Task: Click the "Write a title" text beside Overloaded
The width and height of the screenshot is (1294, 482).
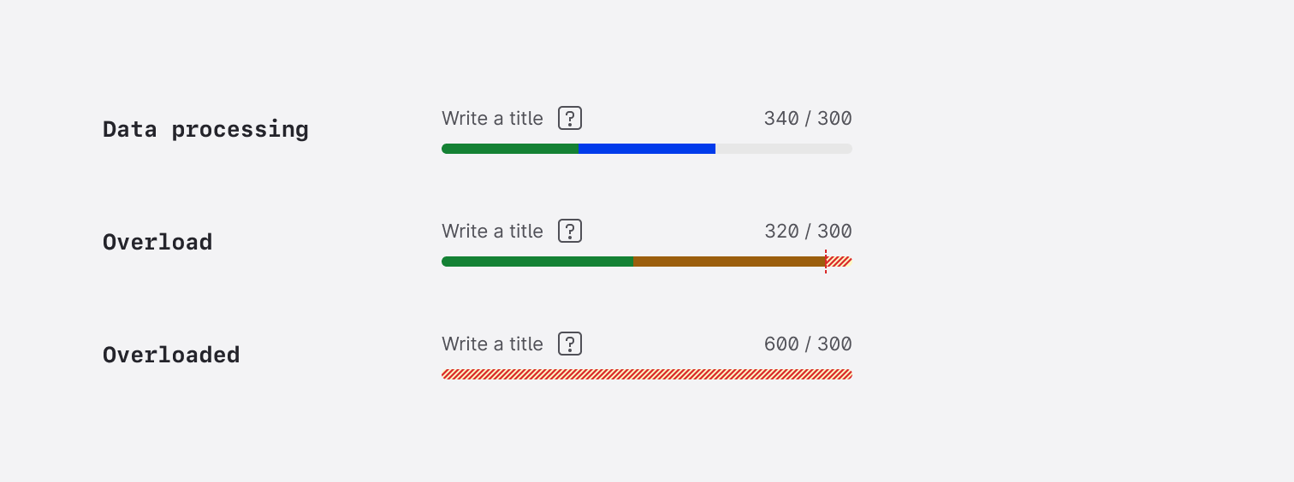Action: click(x=492, y=344)
